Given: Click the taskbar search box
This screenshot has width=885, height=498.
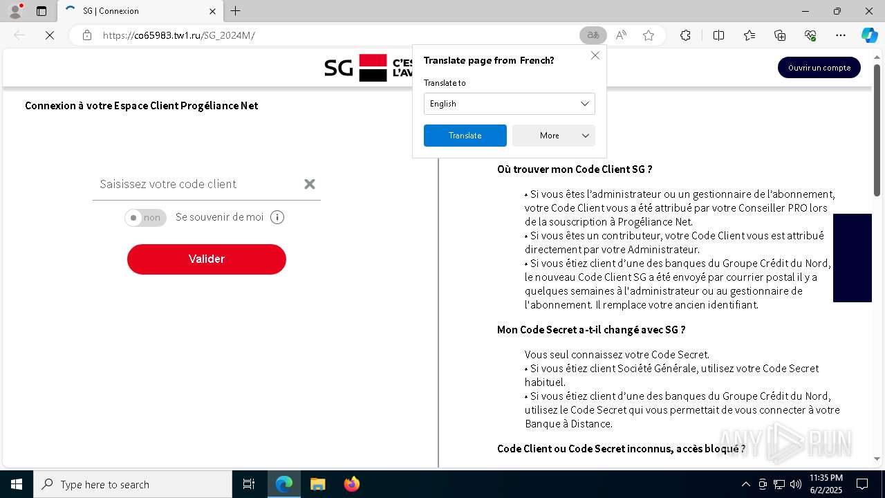Looking at the screenshot, I should click(133, 484).
